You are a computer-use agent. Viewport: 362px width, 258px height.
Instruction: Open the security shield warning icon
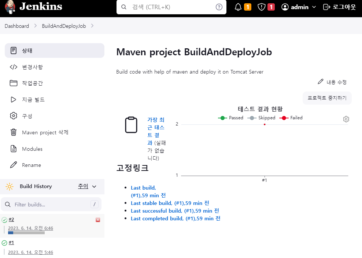(x=261, y=7)
